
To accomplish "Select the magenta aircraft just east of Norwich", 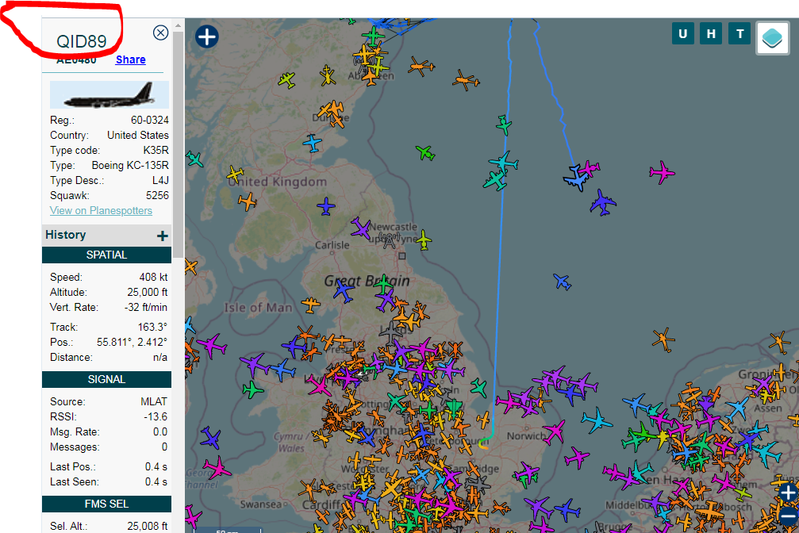I will [x=554, y=431].
